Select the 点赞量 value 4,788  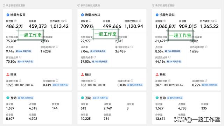(182, 108)
